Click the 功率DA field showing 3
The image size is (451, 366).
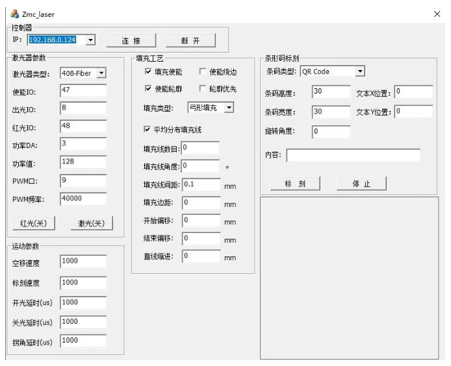(83, 144)
